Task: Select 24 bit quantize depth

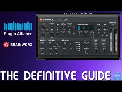Action: pyautogui.click(x=80, y=44)
